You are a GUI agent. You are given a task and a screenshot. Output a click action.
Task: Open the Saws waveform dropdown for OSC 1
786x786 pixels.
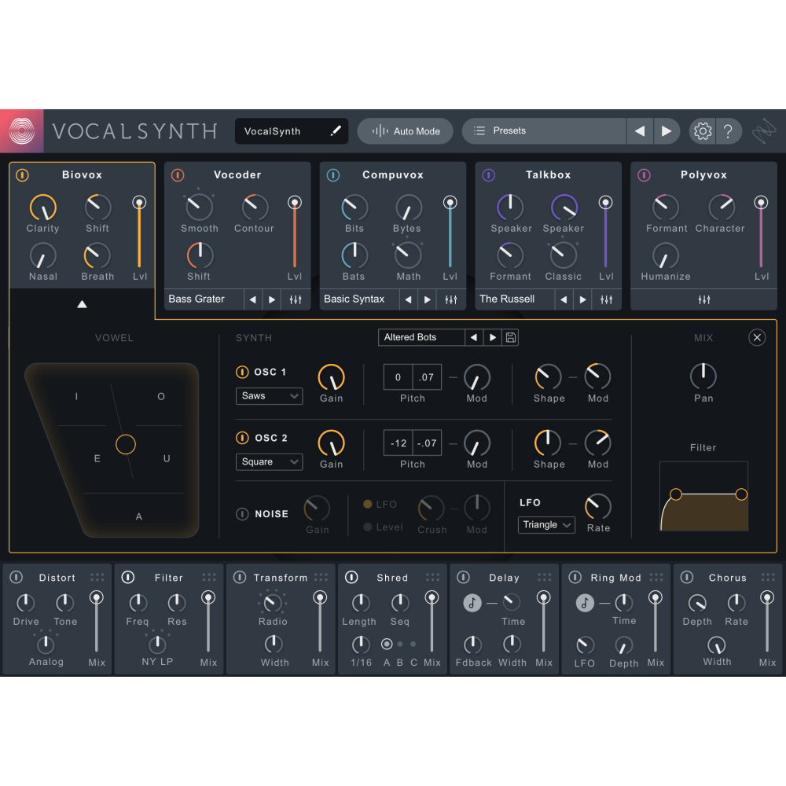coord(269,396)
